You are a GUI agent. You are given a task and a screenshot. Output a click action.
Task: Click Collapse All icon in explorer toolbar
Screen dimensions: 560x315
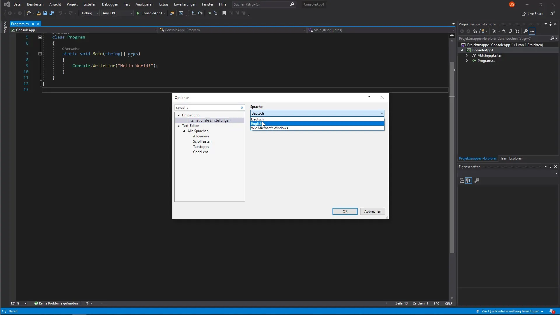pos(510,31)
